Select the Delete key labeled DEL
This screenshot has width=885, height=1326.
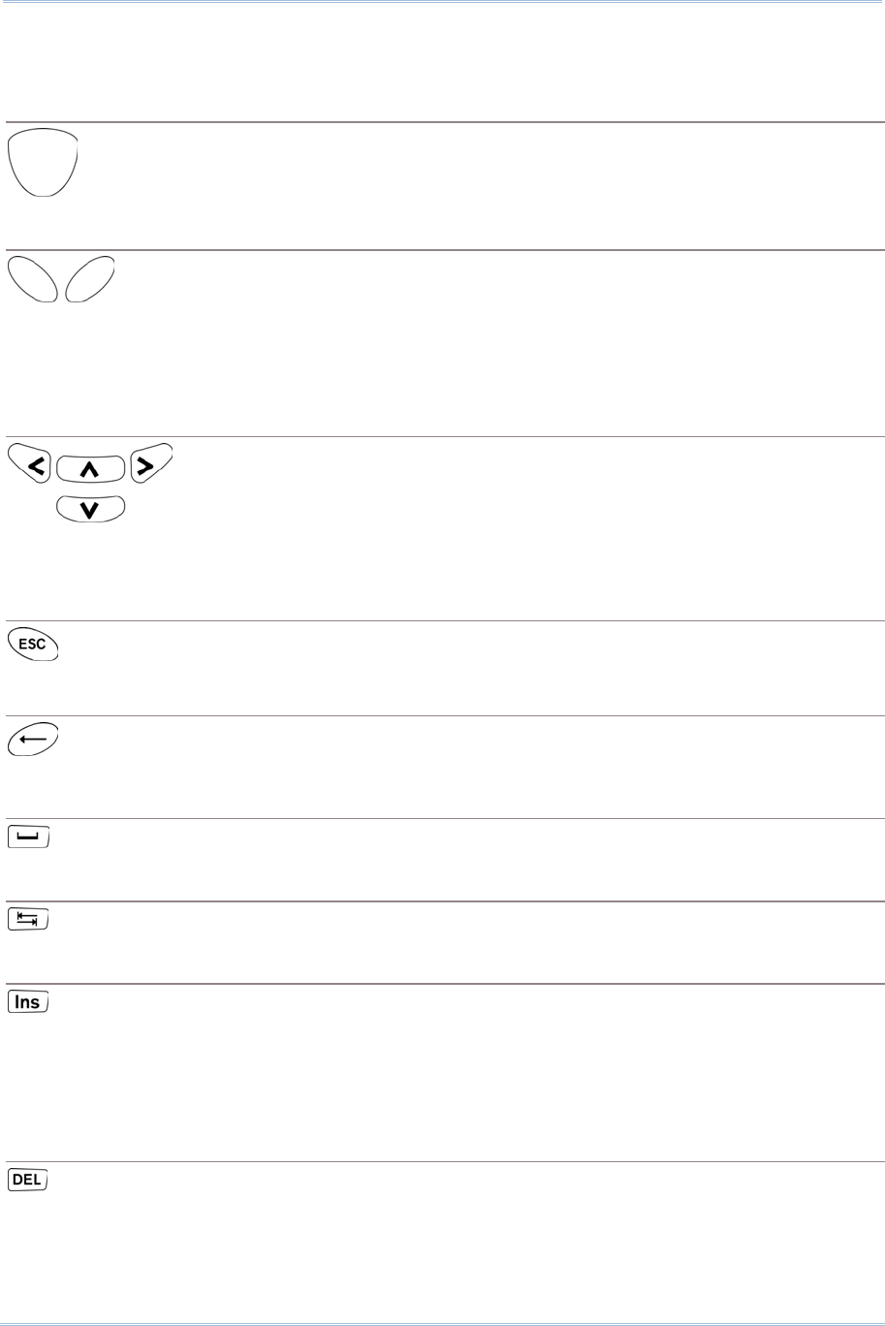click(x=29, y=1180)
